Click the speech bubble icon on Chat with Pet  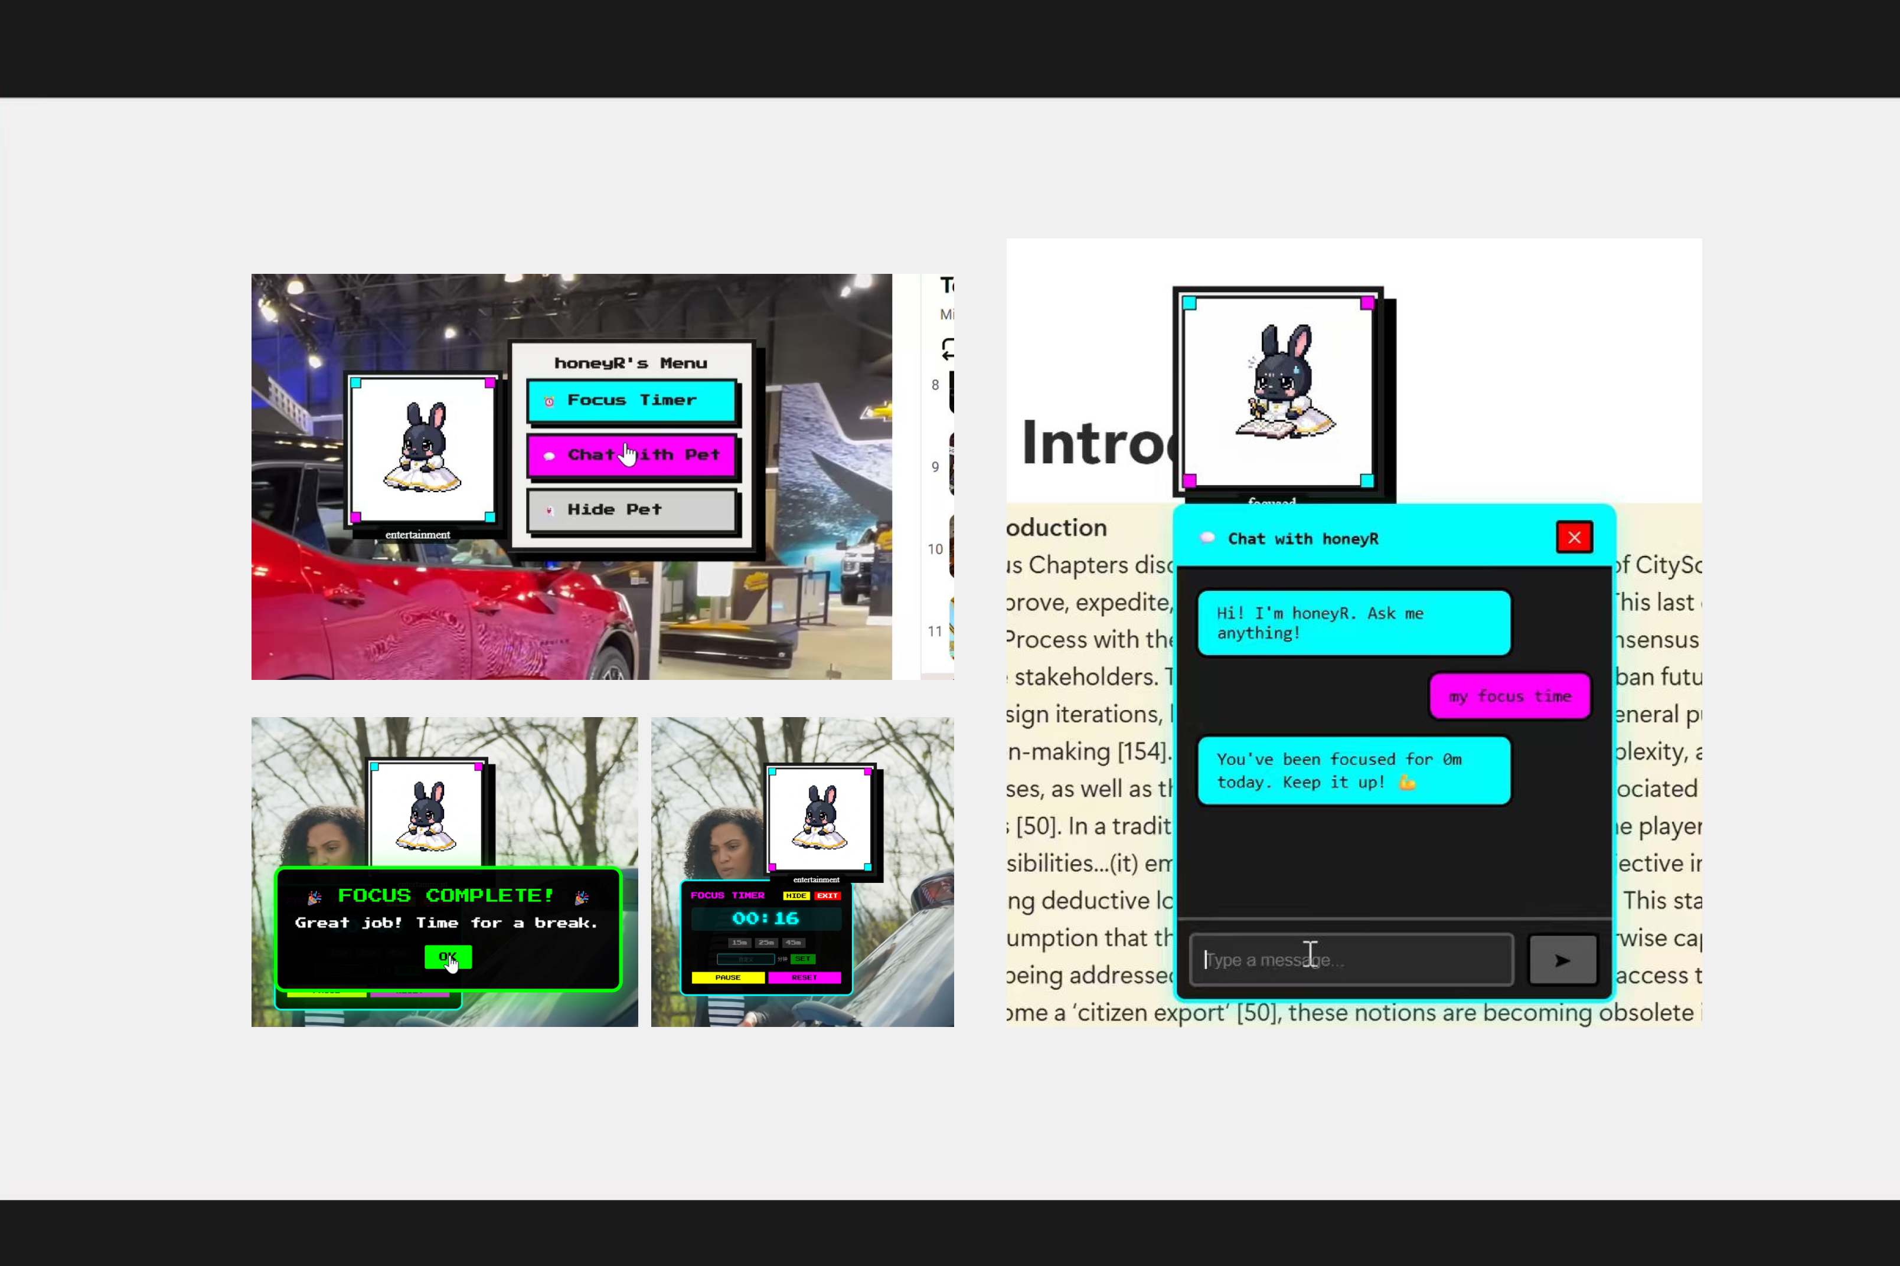(x=549, y=456)
